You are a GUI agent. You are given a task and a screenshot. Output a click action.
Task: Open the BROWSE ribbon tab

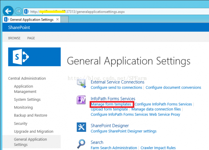click(14, 38)
